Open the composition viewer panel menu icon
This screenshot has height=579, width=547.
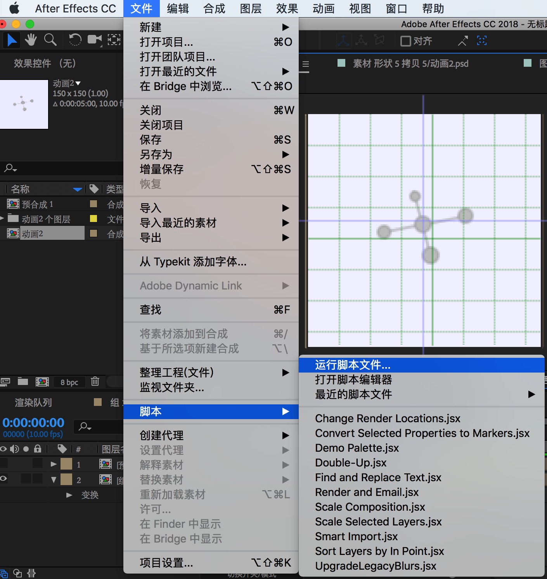[x=306, y=64]
